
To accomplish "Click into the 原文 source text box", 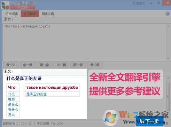I will click(85, 42).
